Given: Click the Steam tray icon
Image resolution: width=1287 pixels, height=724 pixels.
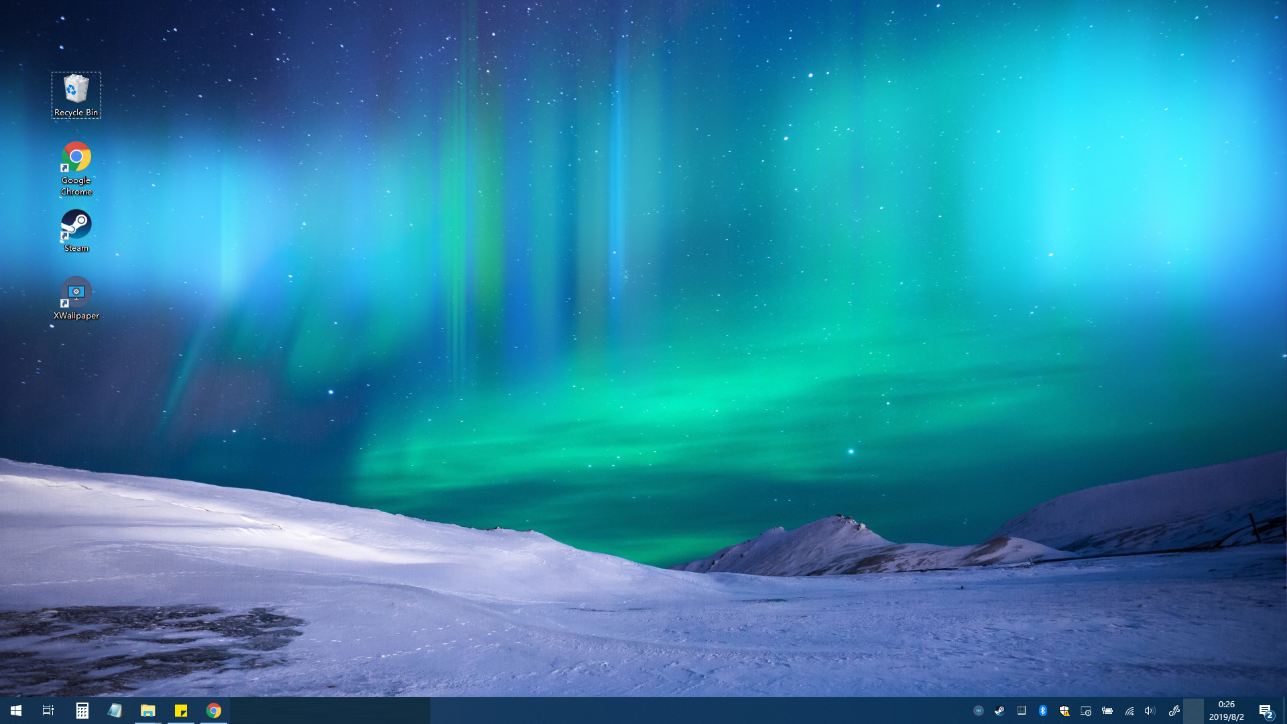Looking at the screenshot, I should click(x=999, y=711).
